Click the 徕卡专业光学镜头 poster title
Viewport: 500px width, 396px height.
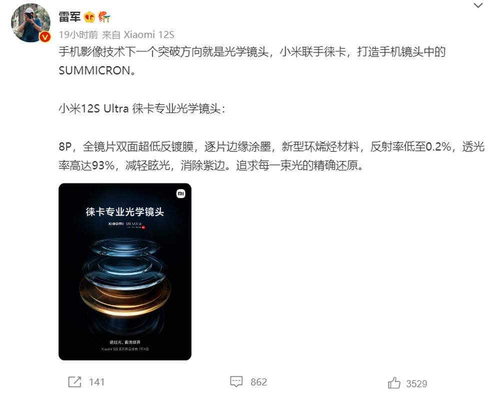click(124, 211)
